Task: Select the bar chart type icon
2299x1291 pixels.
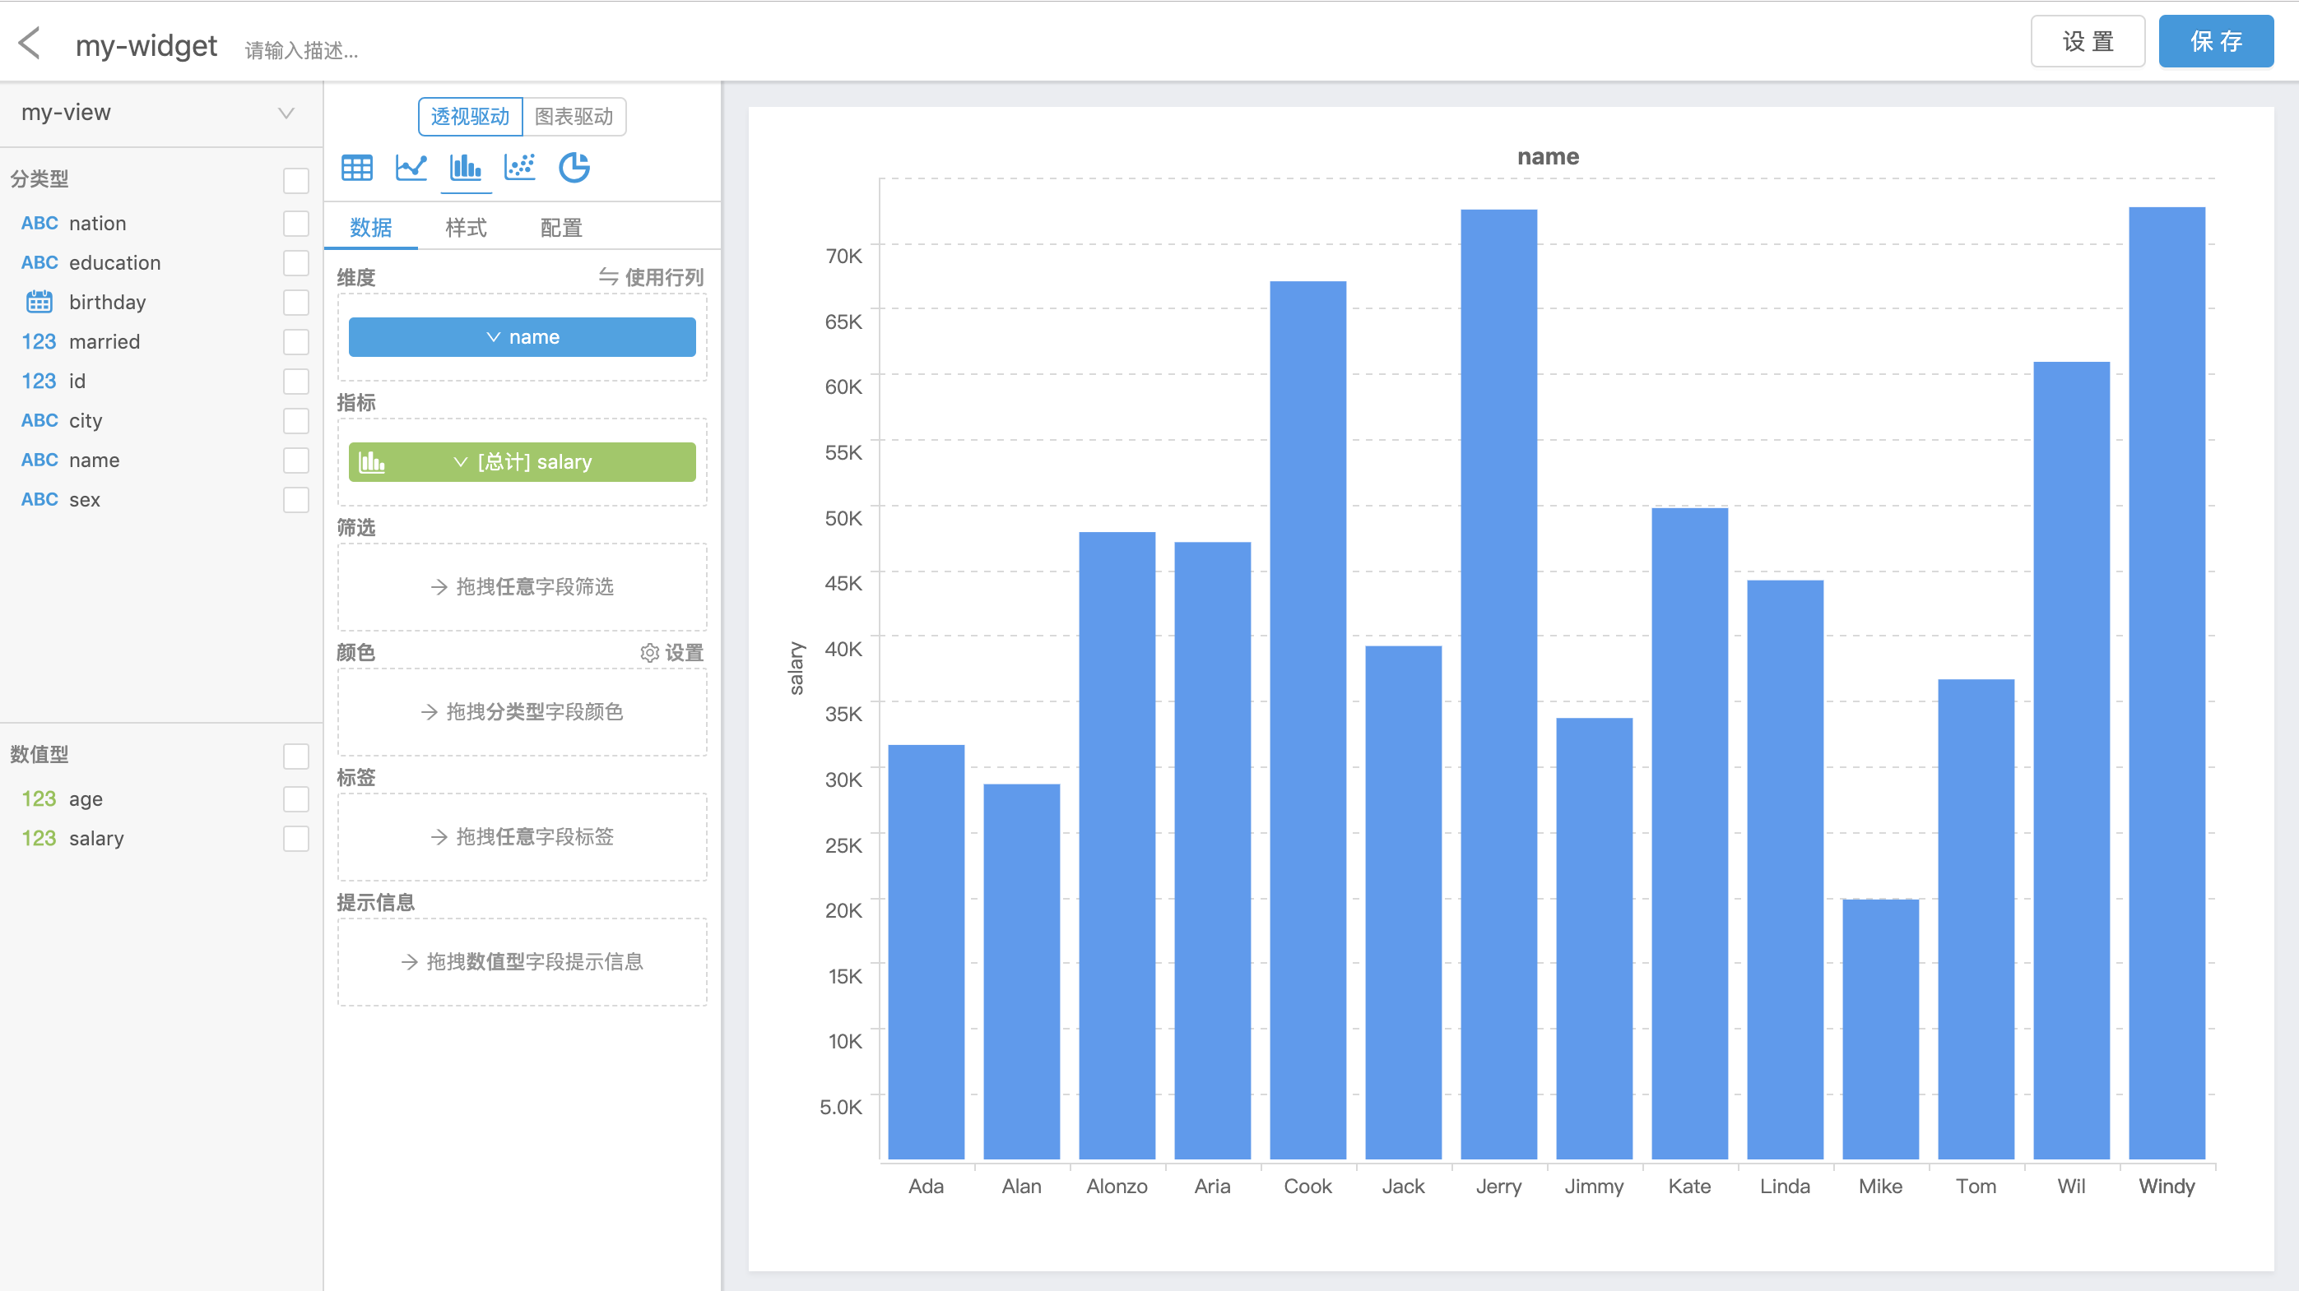Action: click(465, 168)
